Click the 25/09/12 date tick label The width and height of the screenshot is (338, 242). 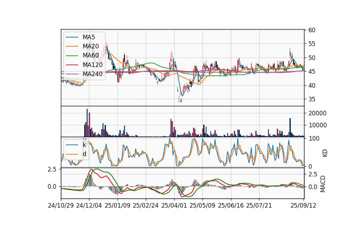(x=303, y=206)
